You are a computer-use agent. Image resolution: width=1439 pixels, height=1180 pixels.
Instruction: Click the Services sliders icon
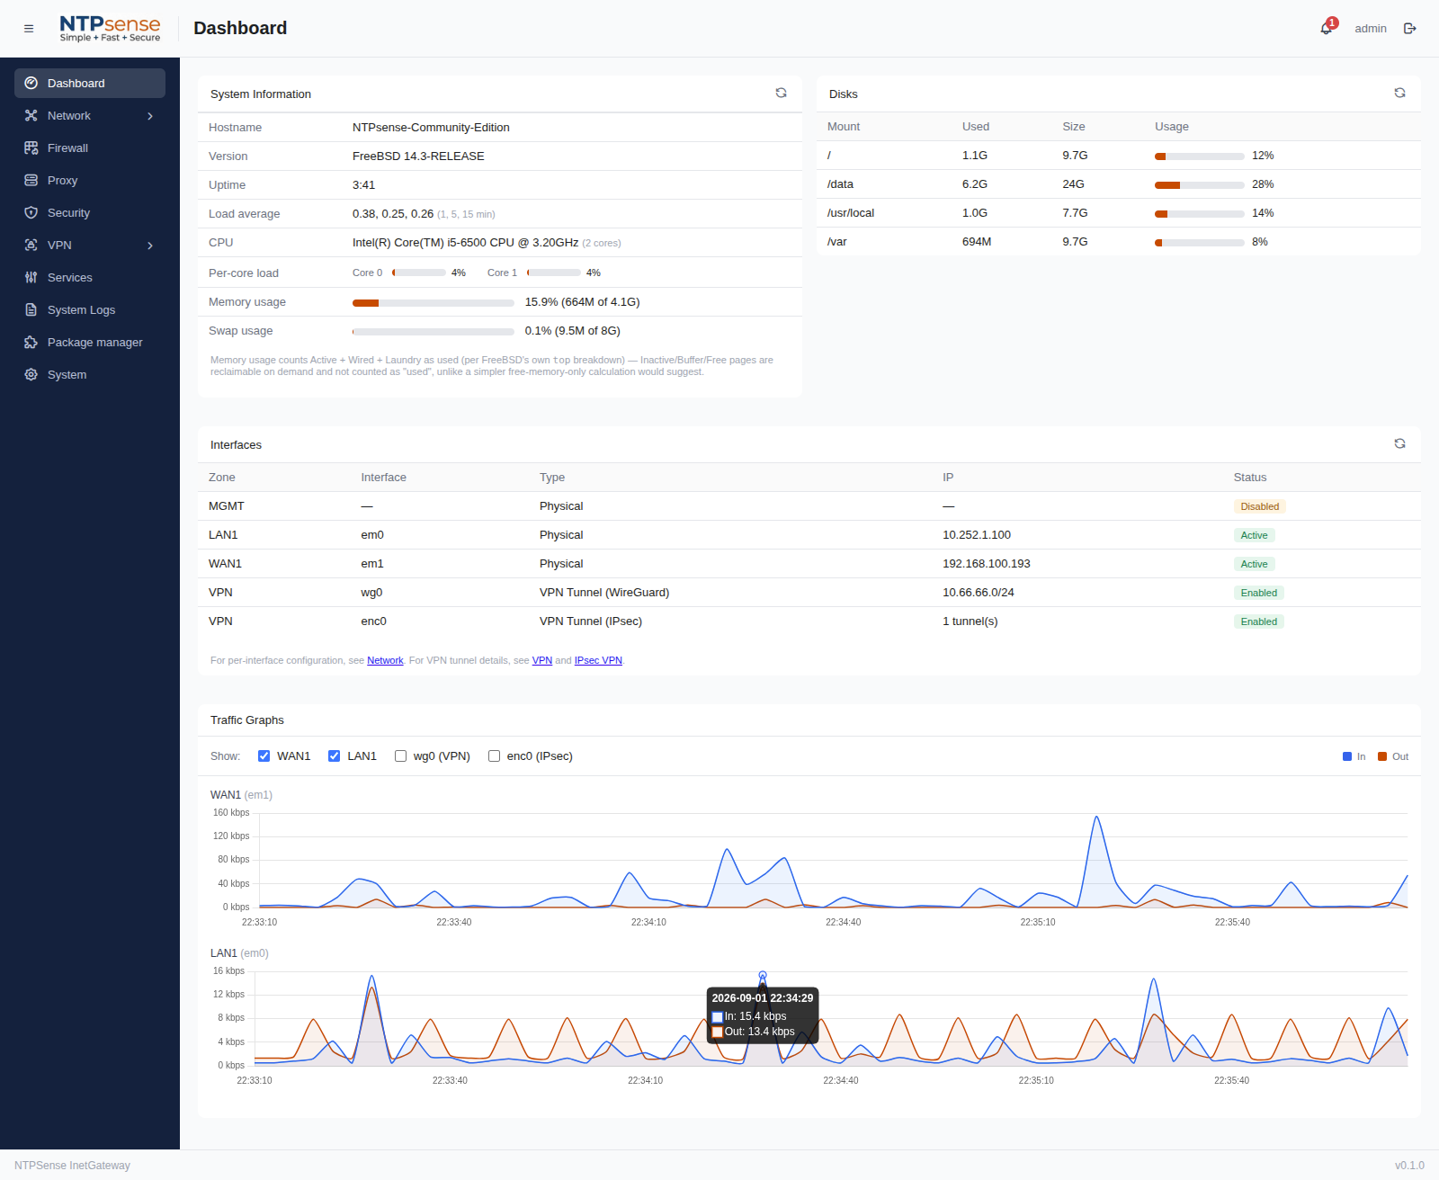point(31,277)
